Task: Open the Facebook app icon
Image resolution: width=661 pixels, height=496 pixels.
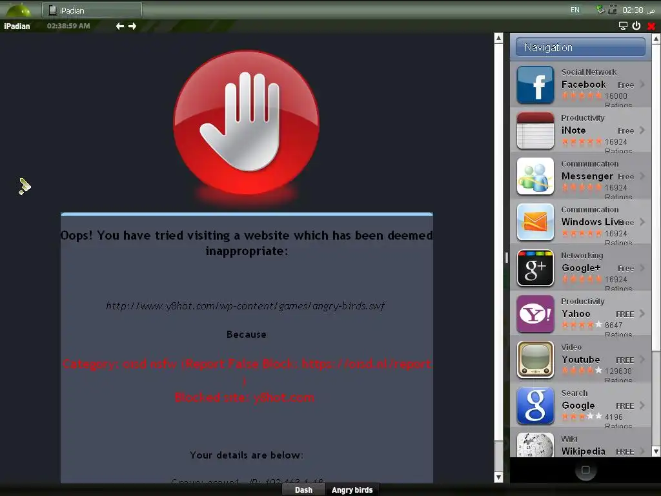Action: tap(535, 85)
